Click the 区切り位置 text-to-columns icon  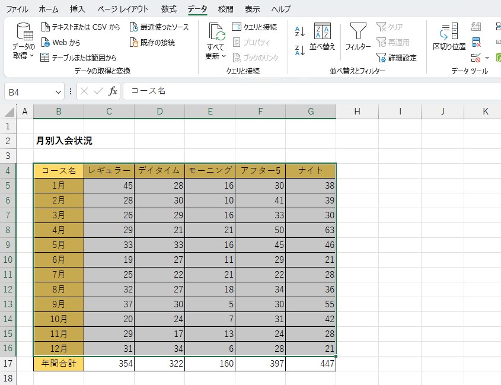(x=449, y=37)
